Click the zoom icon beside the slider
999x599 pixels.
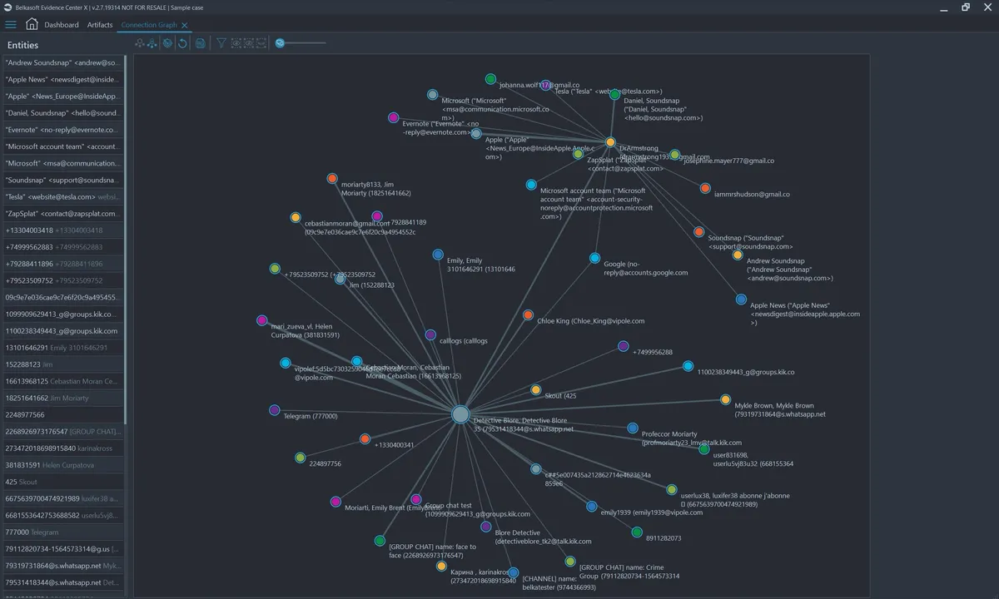point(280,42)
